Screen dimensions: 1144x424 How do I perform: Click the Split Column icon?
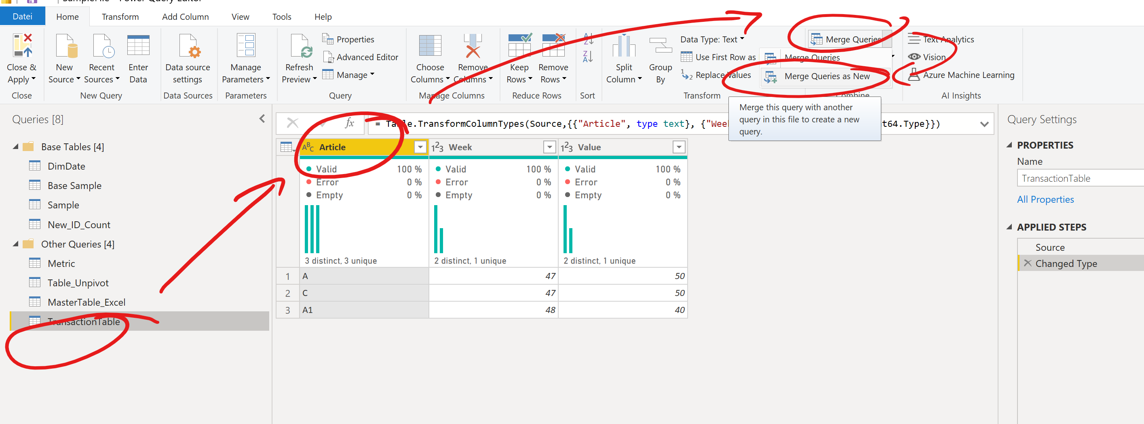click(623, 46)
